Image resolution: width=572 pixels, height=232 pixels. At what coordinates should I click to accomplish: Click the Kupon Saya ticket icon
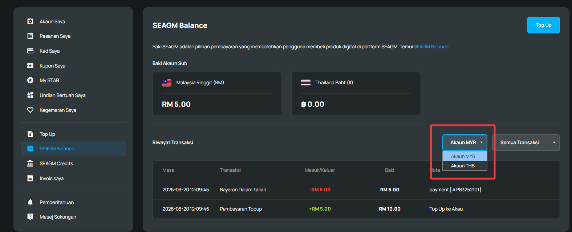[31, 66]
